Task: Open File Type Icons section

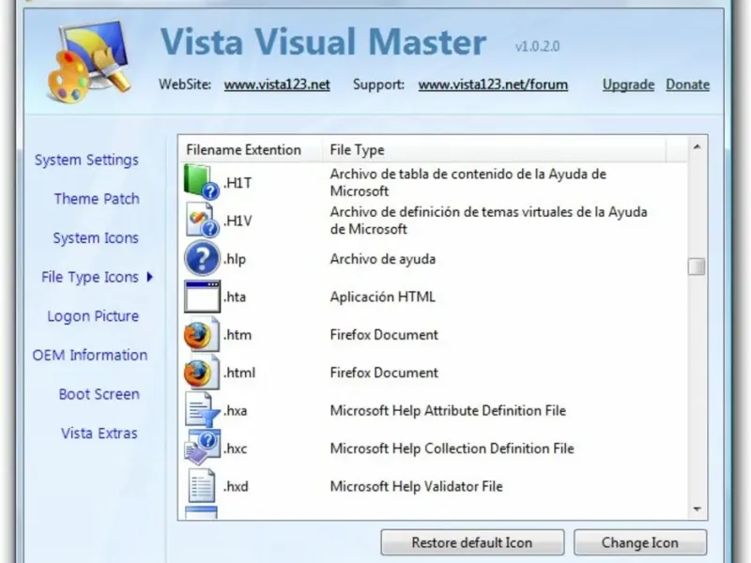Action: click(90, 277)
